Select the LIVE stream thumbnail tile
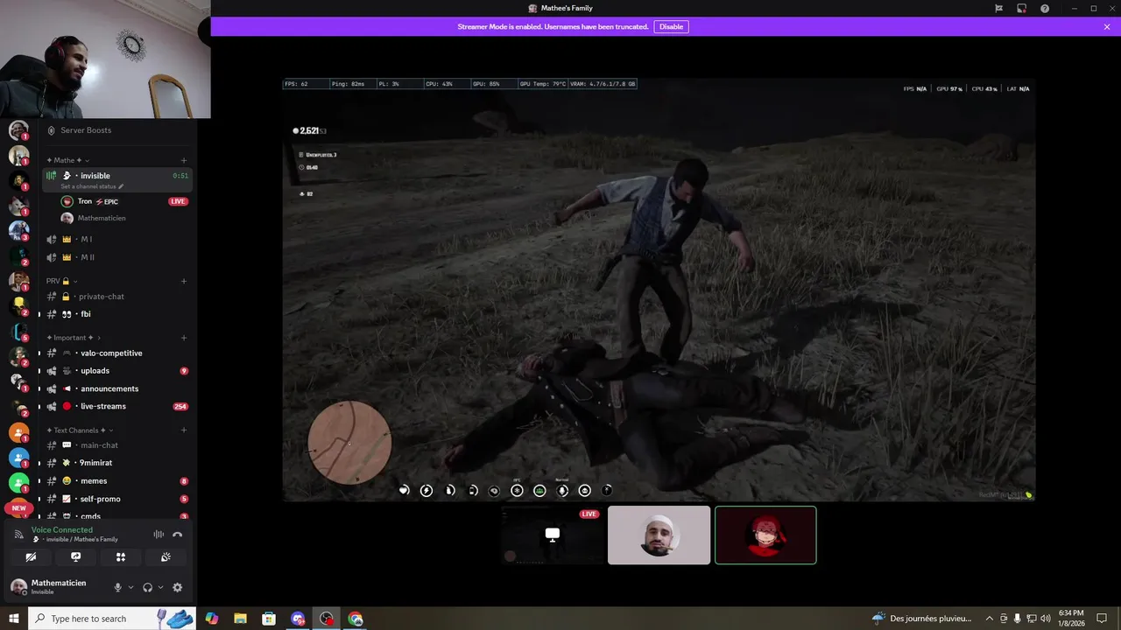Screen dimensions: 1121x630 (x=552, y=535)
